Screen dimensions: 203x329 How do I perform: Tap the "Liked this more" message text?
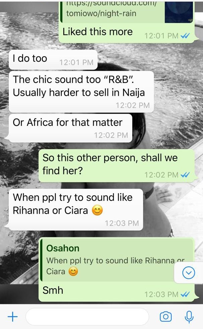pos(97,32)
